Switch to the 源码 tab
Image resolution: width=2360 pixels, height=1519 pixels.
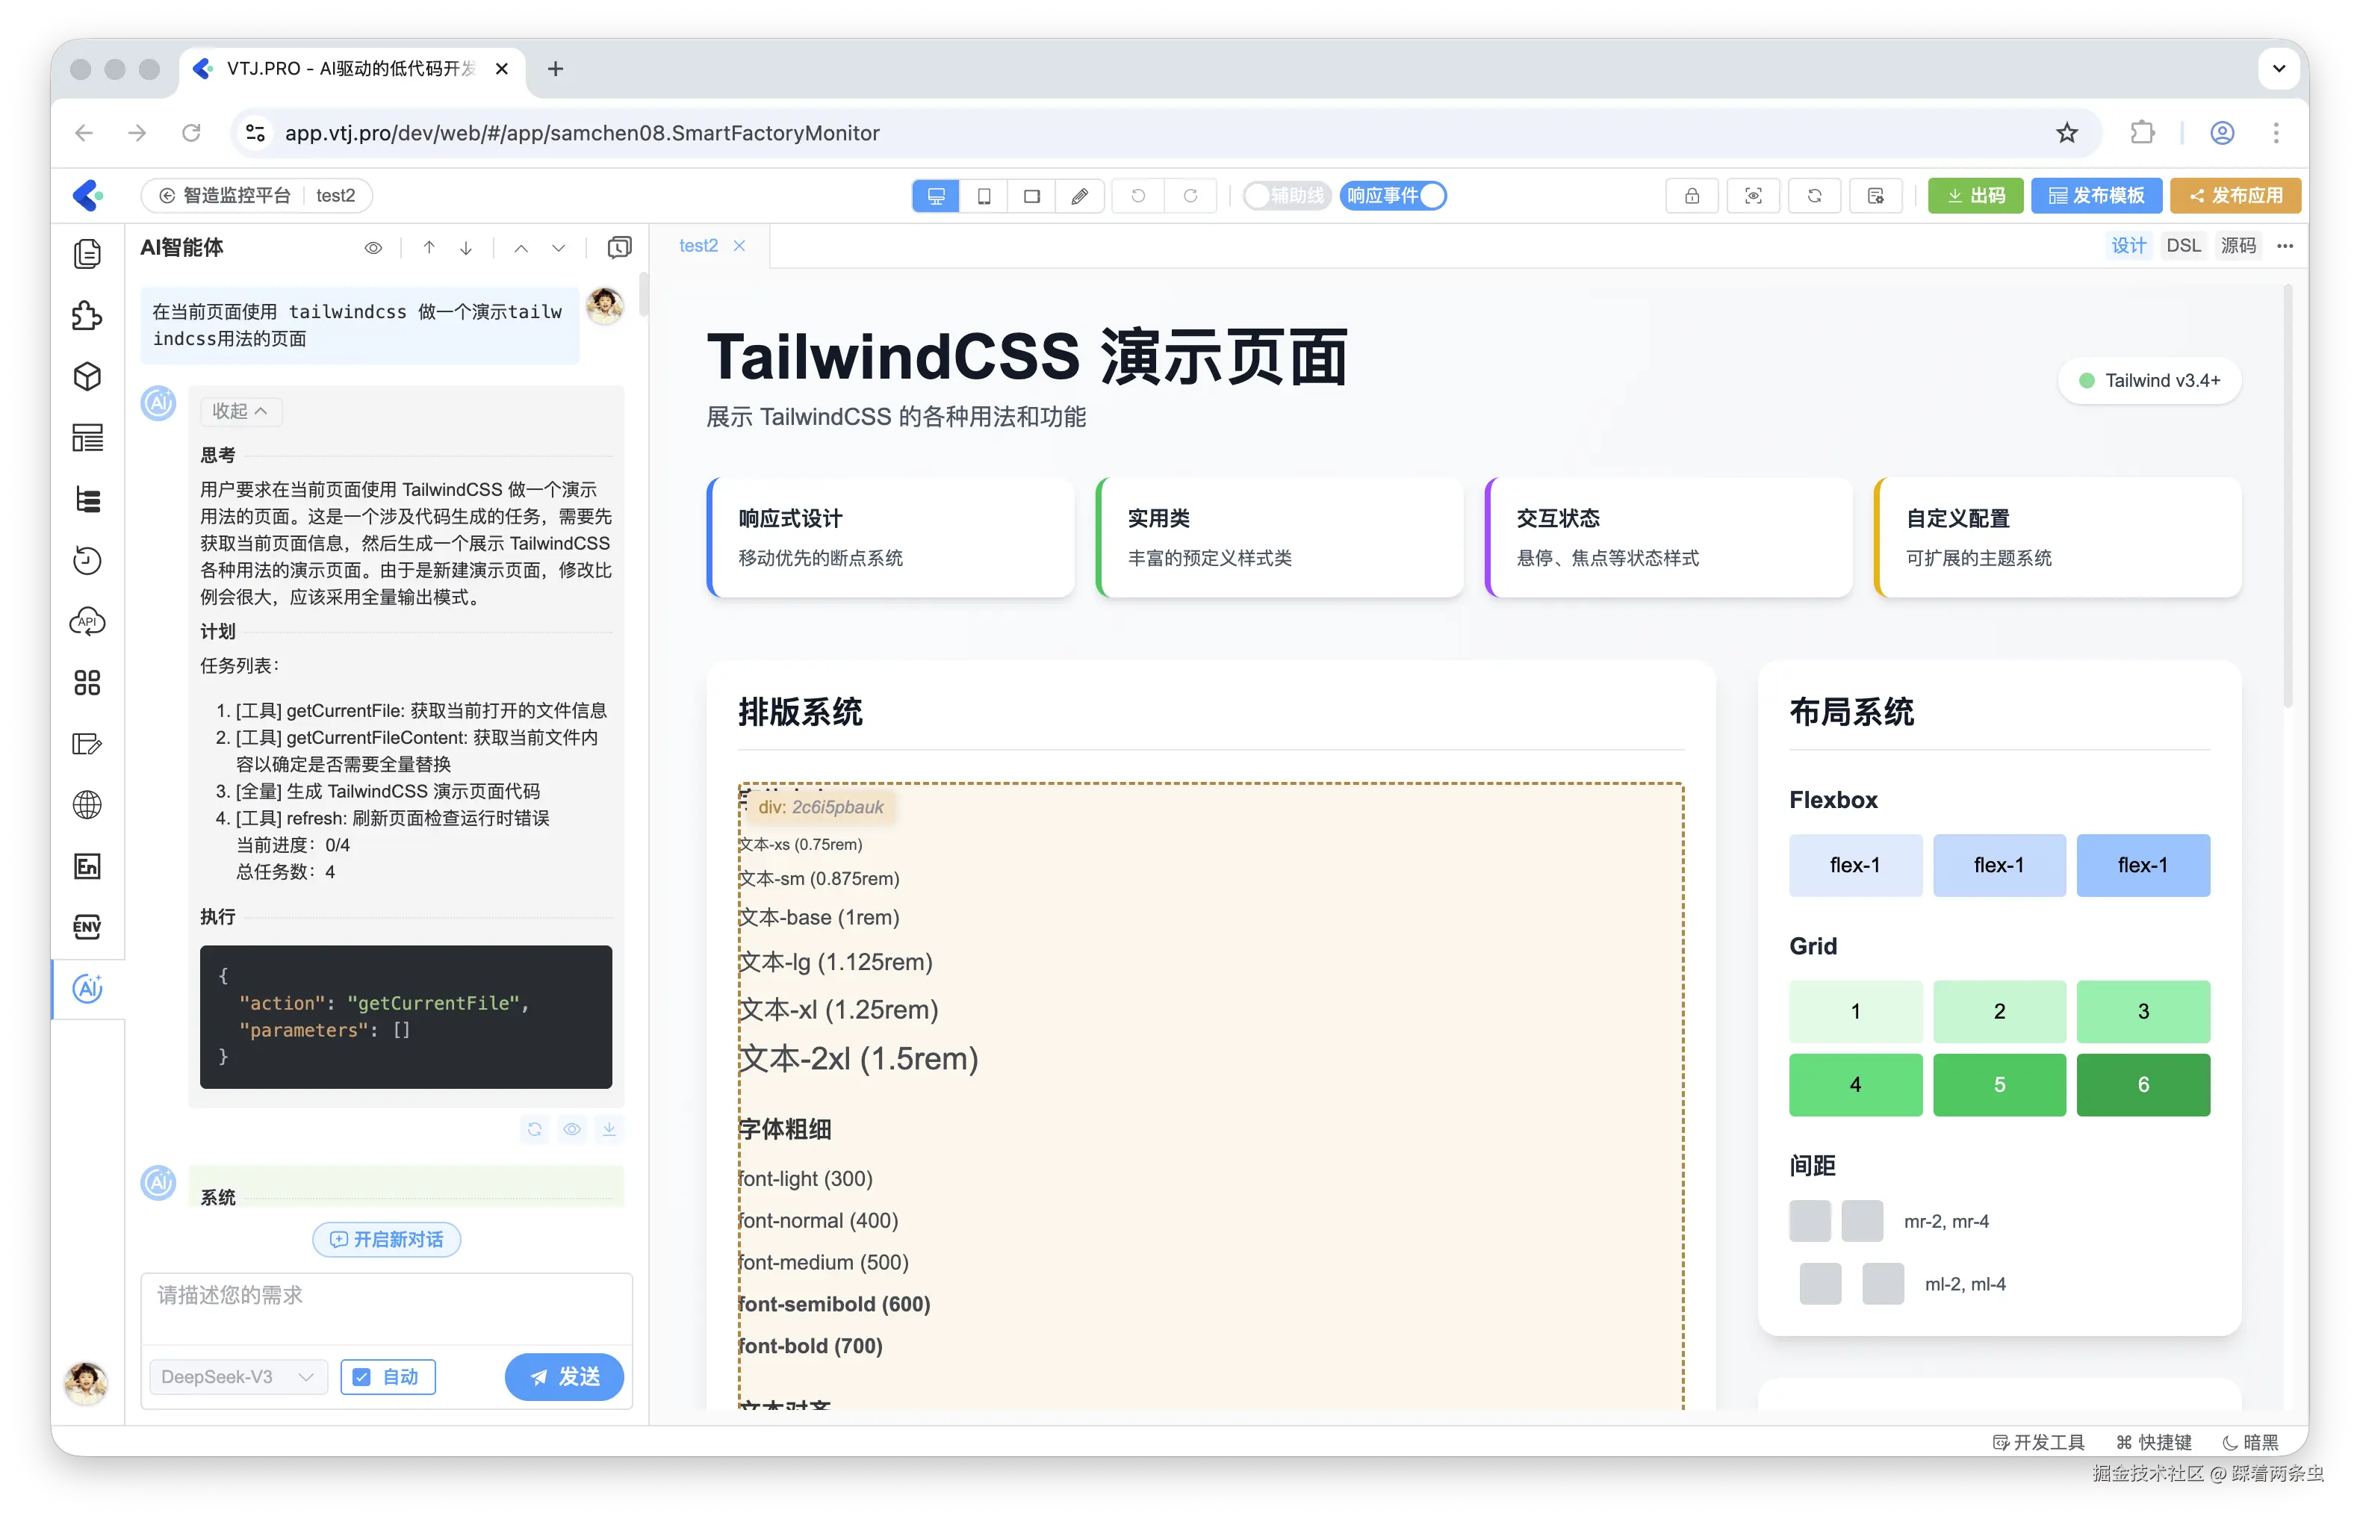(x=2238, y=246)
